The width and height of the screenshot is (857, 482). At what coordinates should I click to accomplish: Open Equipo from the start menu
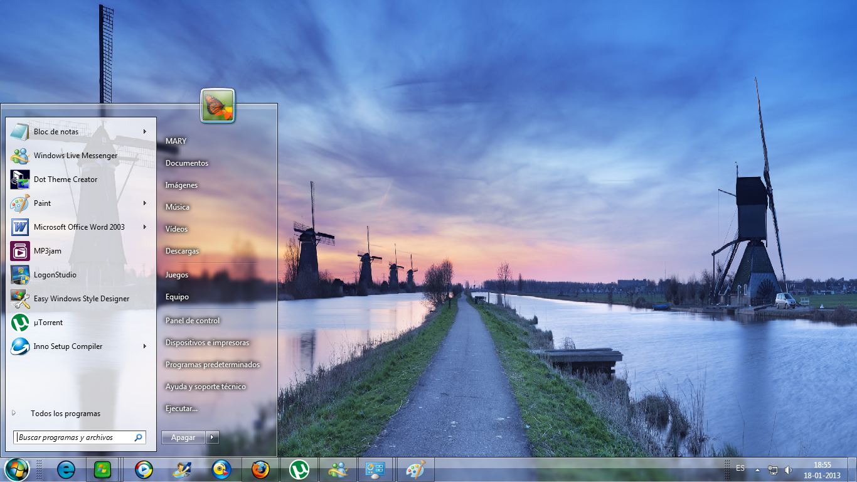(x=178, y=296)
